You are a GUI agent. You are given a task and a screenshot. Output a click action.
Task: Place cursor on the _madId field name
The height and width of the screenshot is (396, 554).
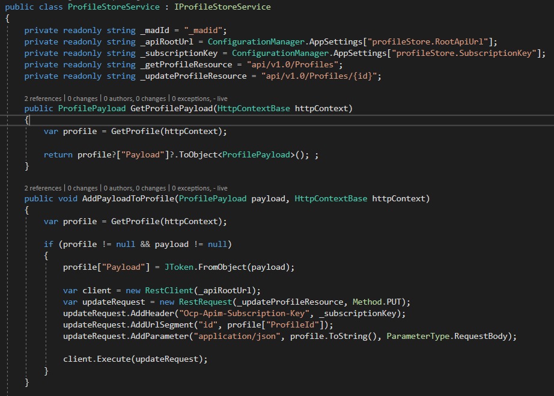(155, 31)
